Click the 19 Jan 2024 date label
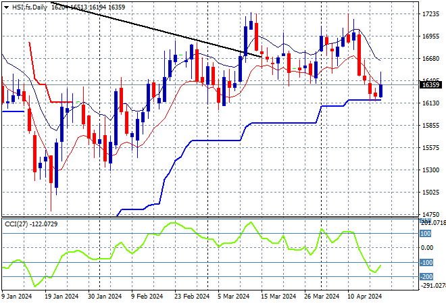Screen dimensions: 446x304 click(x=61, y=297)
